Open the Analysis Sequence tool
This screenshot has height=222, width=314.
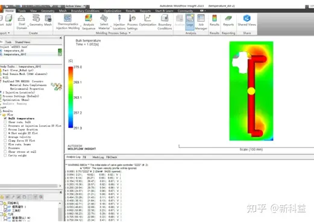click(89, 22)
